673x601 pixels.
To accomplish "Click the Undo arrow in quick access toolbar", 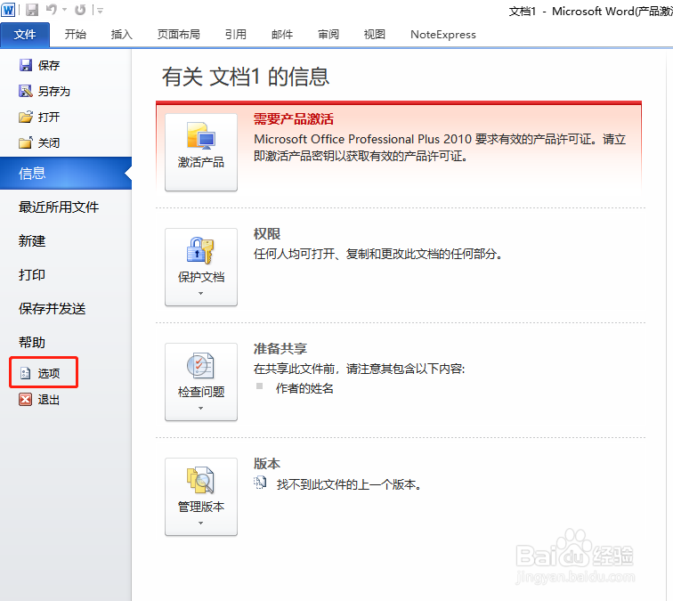I will pyautogui.click(x=52, y=10).
